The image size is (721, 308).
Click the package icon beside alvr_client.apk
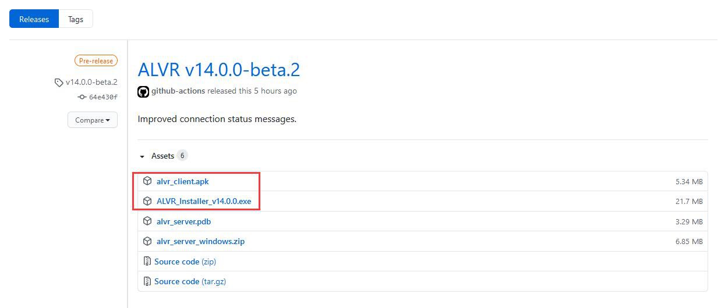click(x=147, y=181)
